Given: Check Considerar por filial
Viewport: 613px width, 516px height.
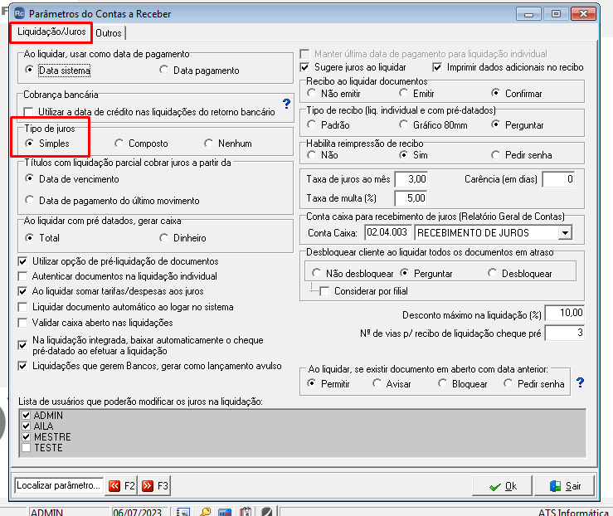Looking at the screenshot, I should (x=324, y=291).
